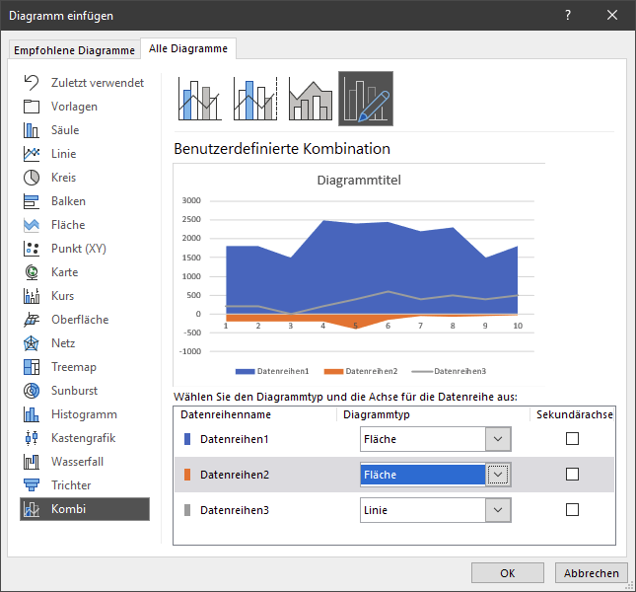This screenshot has width=636, height=592.
Task: Open chart type dropdown arrow for Datenreihen3
Action: click(x=498, y=510)
